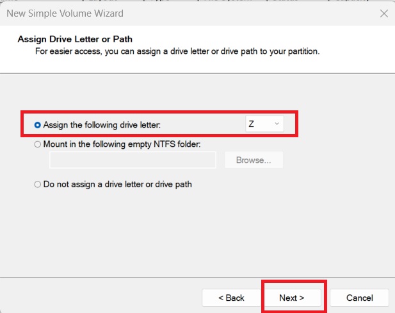This screenshot has width=395, height=313.
Task: Click the "New Simple Volume Wizard" title bar text
Action: [65, 13]
